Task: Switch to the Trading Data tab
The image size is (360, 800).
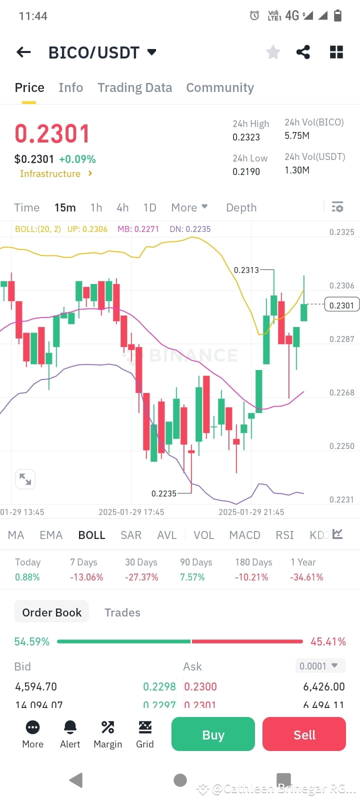Action: (x=134, y=87)
